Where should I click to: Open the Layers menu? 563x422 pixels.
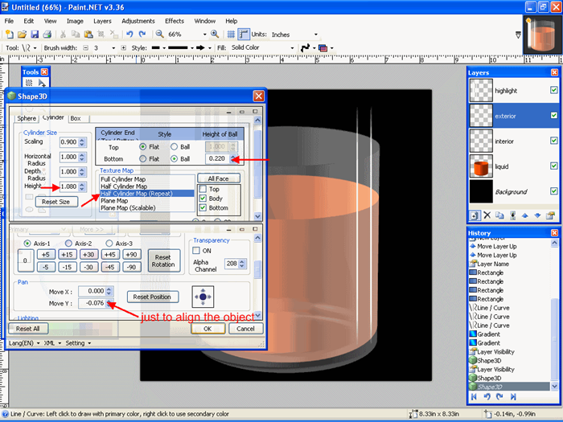coord(102,21)
